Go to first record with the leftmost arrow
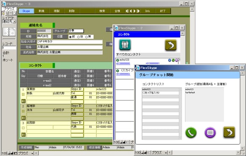The image size is (246, 156). pyautogui.click(x=127, y=11)
